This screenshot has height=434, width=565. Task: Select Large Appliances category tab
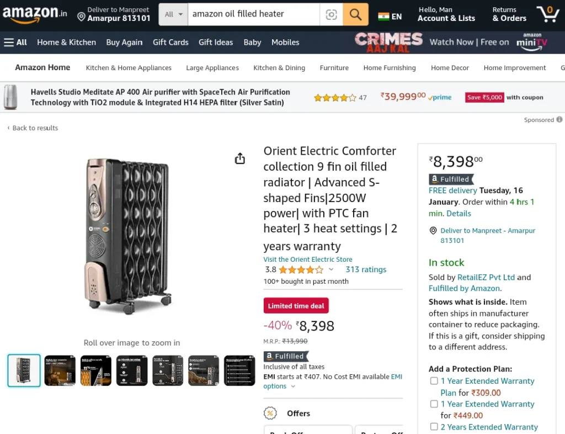coord(212,68)
